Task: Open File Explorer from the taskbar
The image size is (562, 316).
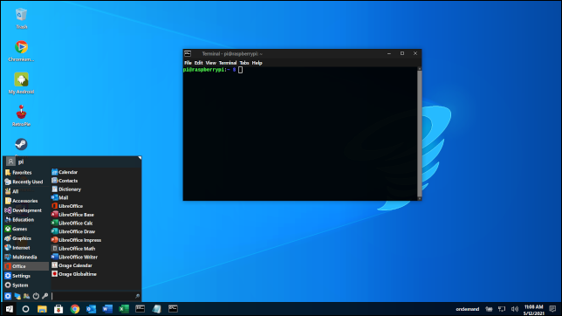Action: pyautogui.click(x=42, y=309)
